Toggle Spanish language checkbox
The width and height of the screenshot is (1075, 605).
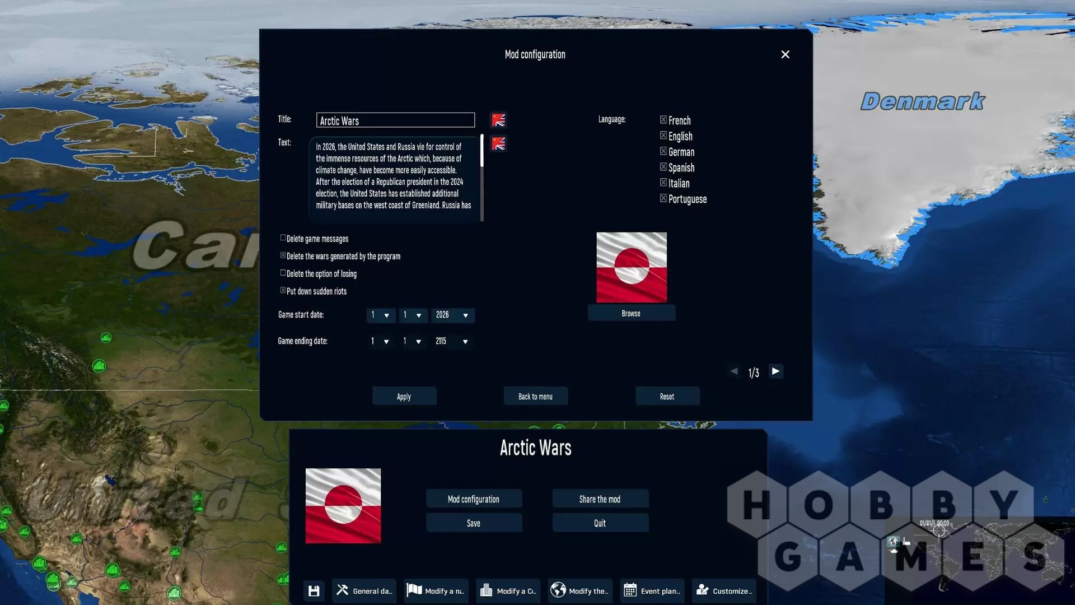(663, 167)
